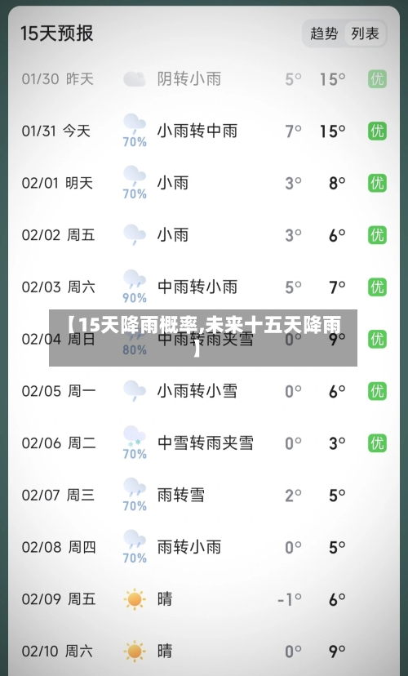Click the rain icon for 02/03 周六
This screenshot has height=676, width=408.
(x=135, y=280)
